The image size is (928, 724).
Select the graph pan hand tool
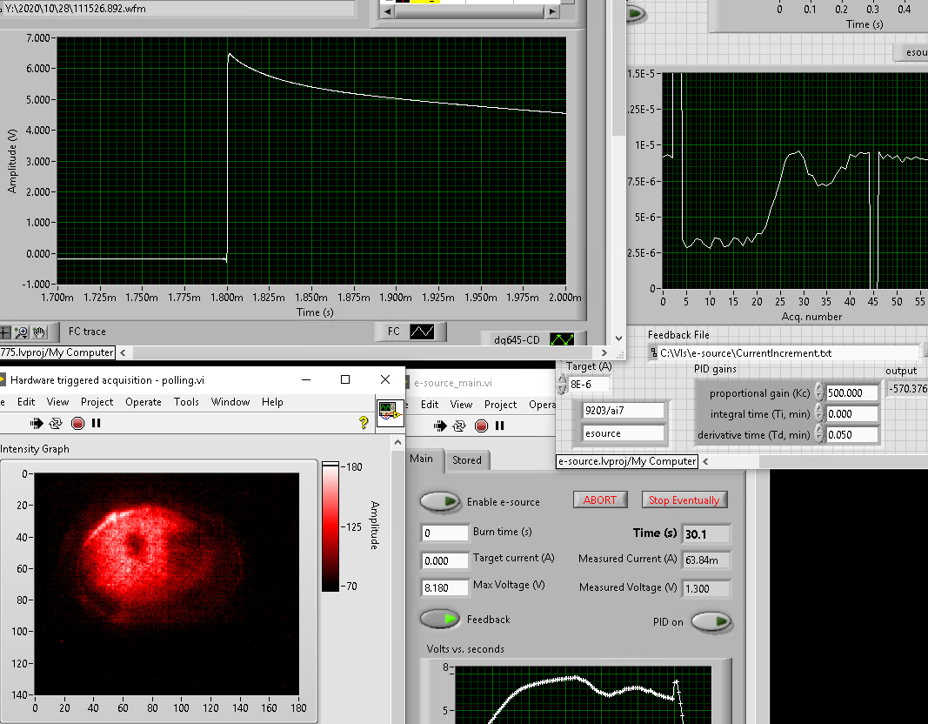point(38,332)
